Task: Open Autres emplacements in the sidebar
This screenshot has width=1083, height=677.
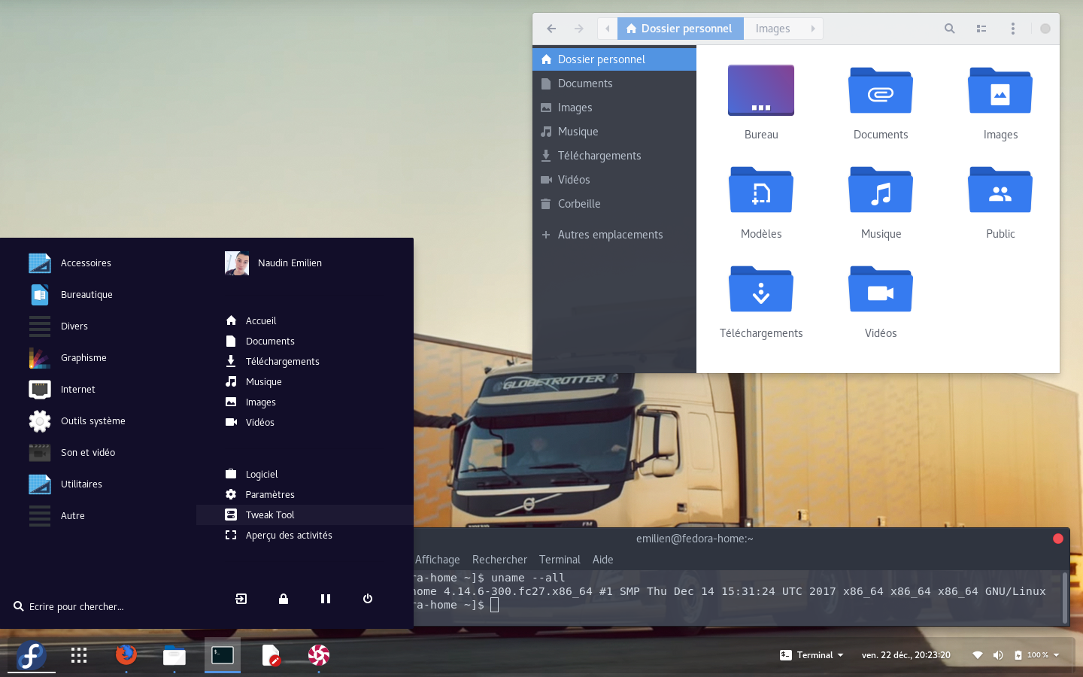Action: click(x=609, y=235)
